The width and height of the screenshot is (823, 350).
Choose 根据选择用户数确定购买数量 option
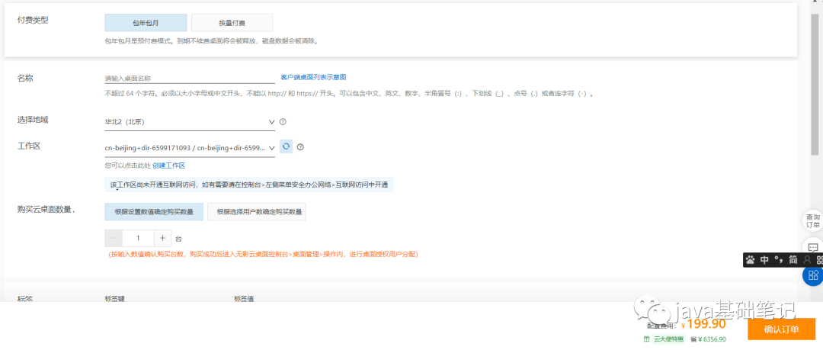[257, 212]
